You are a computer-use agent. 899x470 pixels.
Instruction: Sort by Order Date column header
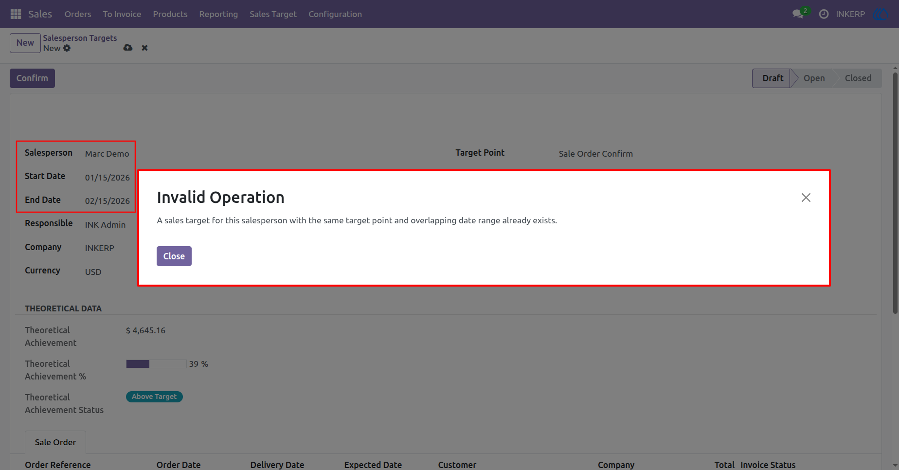[x=179, y=465]
